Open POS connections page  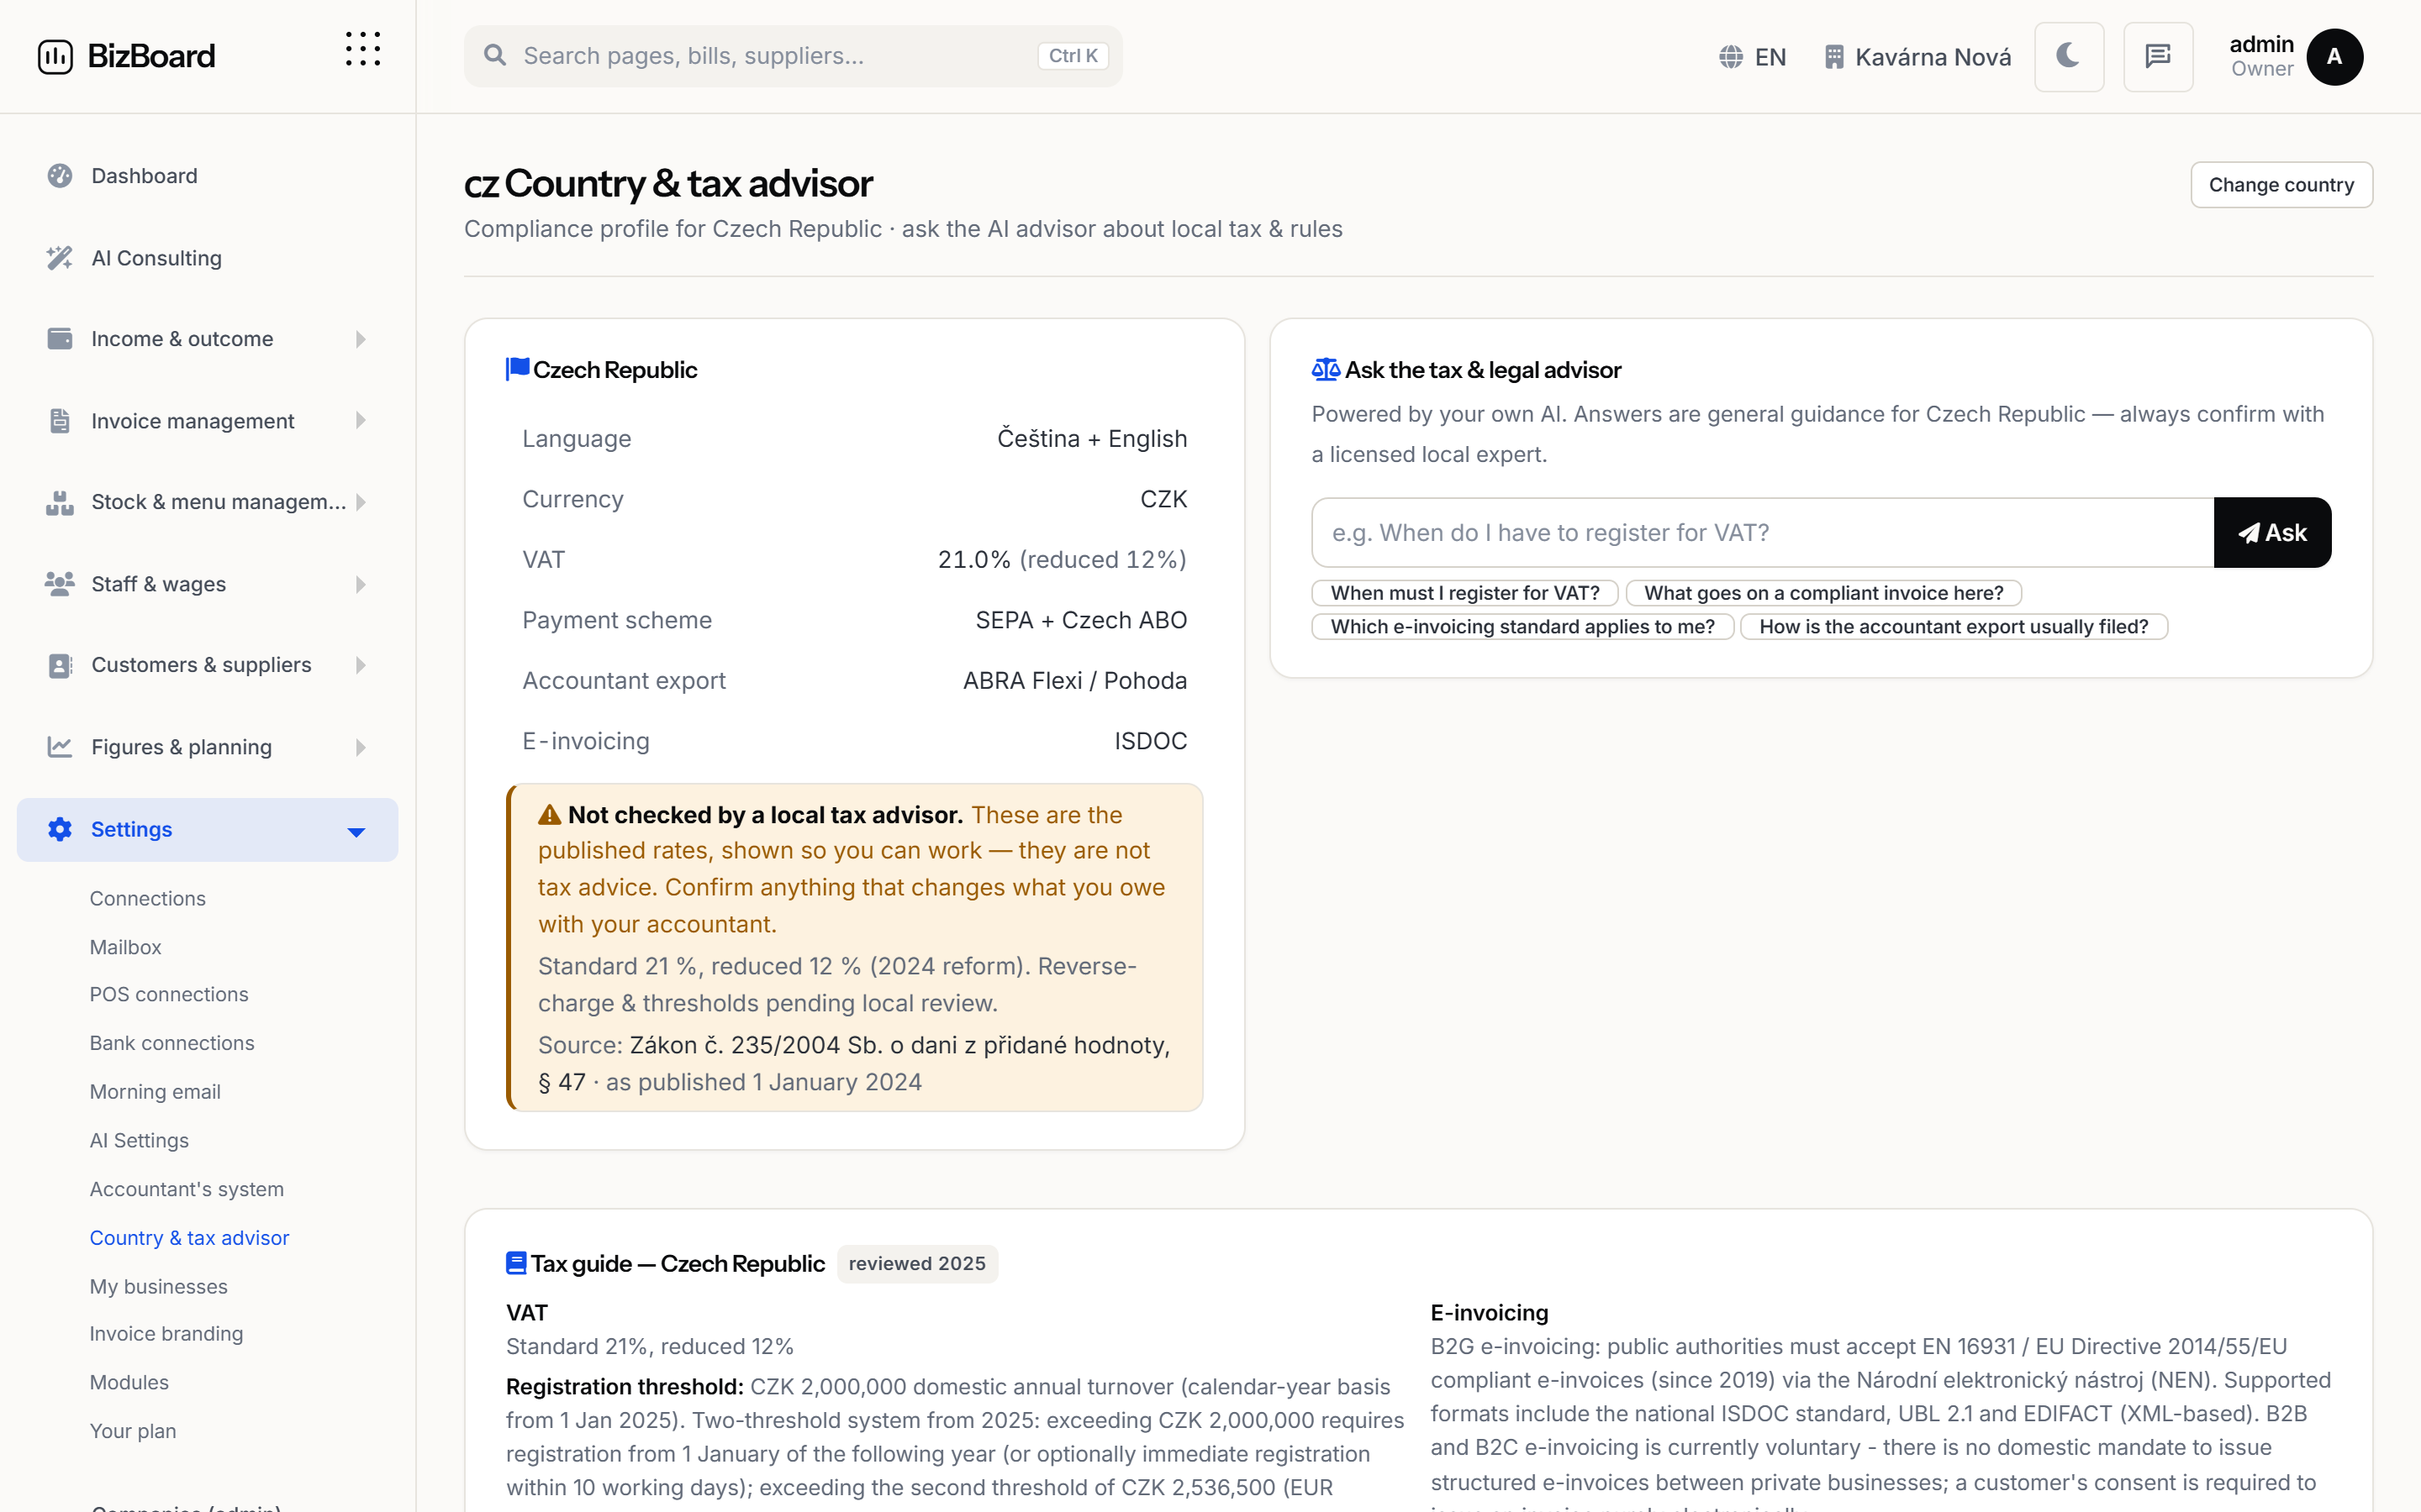click(x=169, y=994)
